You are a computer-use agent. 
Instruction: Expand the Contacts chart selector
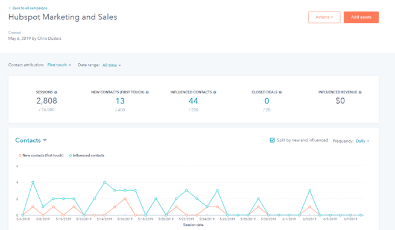point(31,140)
